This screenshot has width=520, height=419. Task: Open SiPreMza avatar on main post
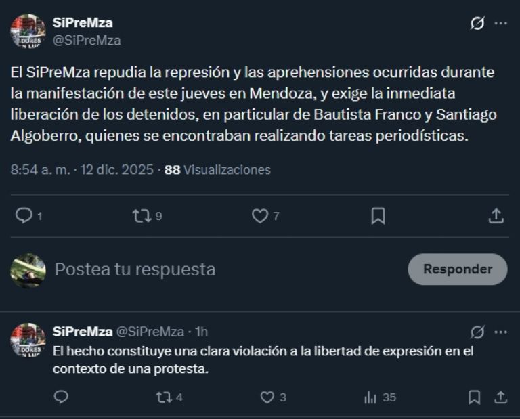(28, 31)
